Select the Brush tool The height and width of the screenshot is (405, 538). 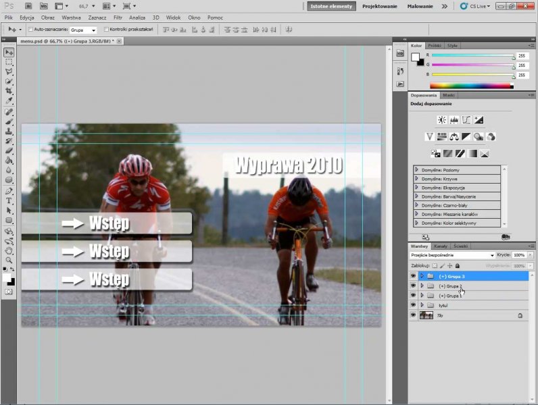(x=9, y=122)
